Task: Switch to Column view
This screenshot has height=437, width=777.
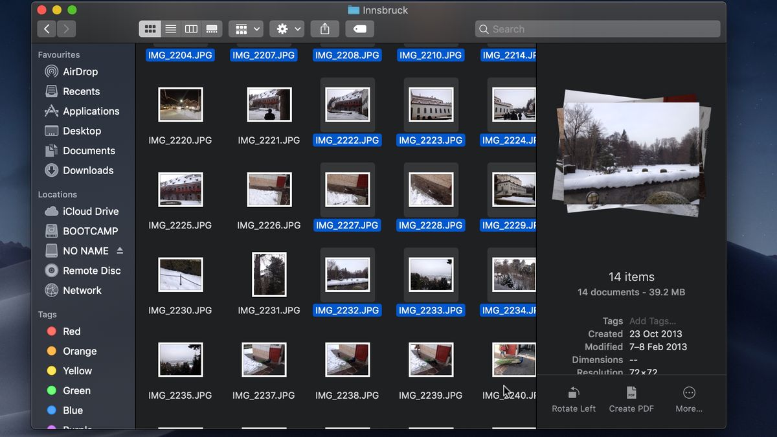Action: click(x=191, y=28)
